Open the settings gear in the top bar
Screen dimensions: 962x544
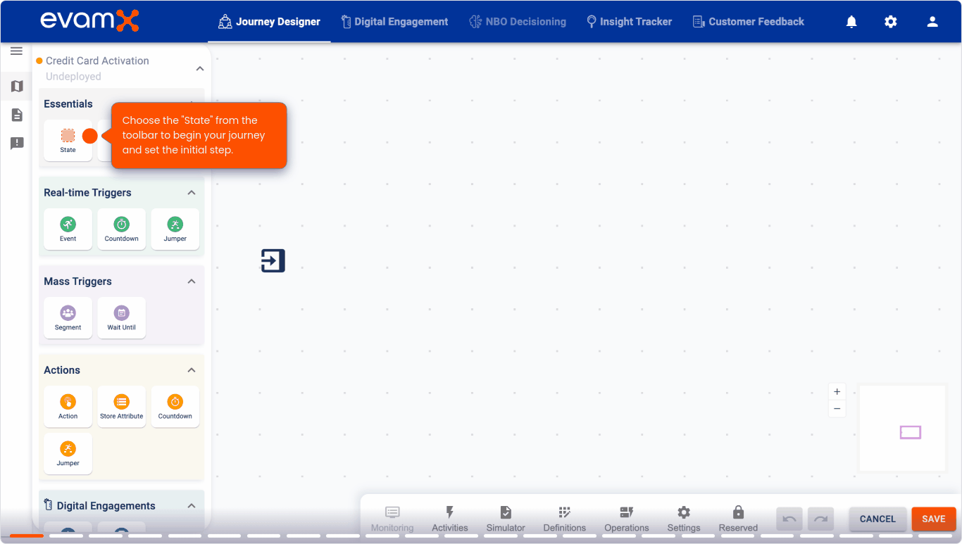pyautogui.click(x=891, y=22)
